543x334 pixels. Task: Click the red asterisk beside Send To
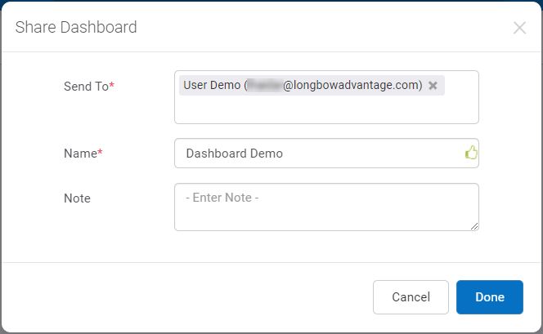[112, 85]
